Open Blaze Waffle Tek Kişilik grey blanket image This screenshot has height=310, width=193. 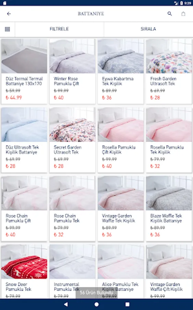(169, 193)
